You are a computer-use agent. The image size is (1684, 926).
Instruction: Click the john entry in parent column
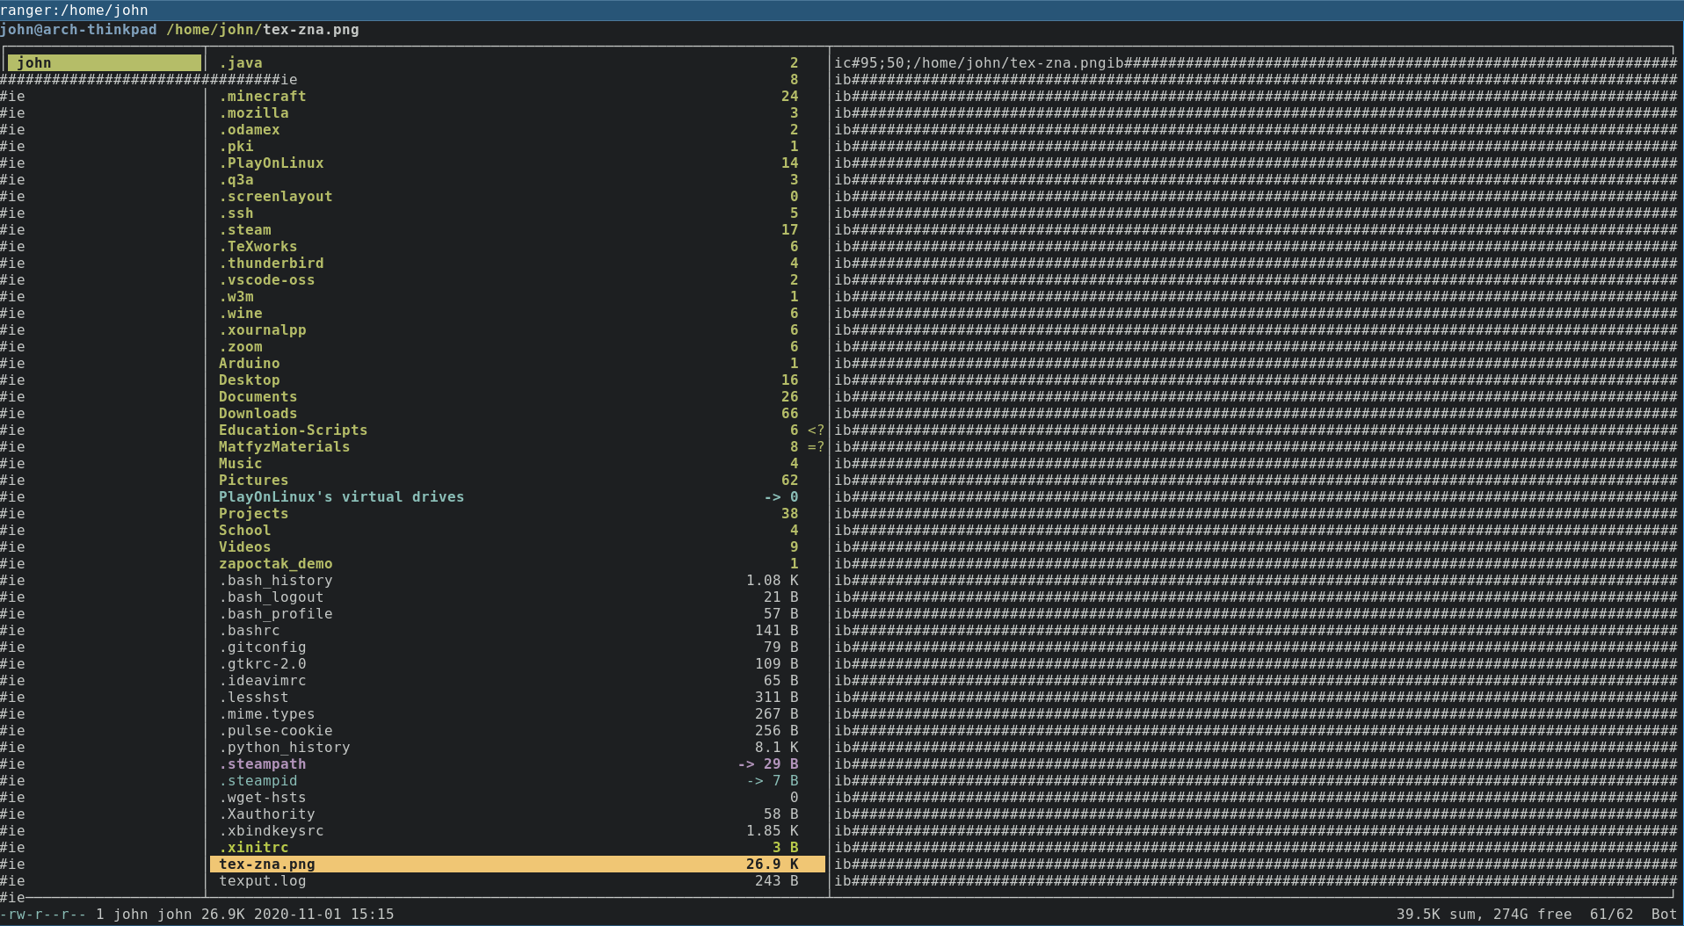105,62
